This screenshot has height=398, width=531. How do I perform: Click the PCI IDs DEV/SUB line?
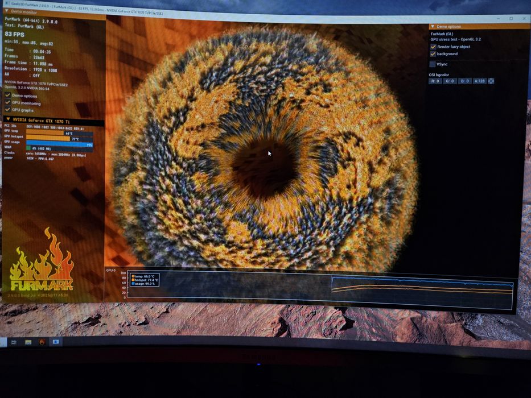click(x=55, y=128)
